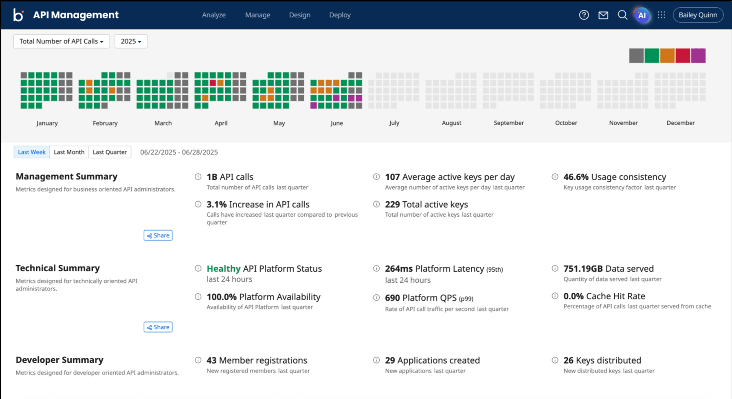Open the Deploy menu
This screenshot has height=399, width=732.
coord(340,15)
